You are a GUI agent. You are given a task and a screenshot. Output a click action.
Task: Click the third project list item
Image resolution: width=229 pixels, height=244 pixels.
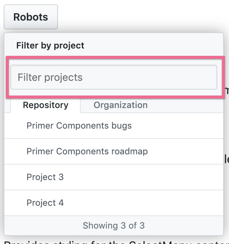click(x=45, y=177)
